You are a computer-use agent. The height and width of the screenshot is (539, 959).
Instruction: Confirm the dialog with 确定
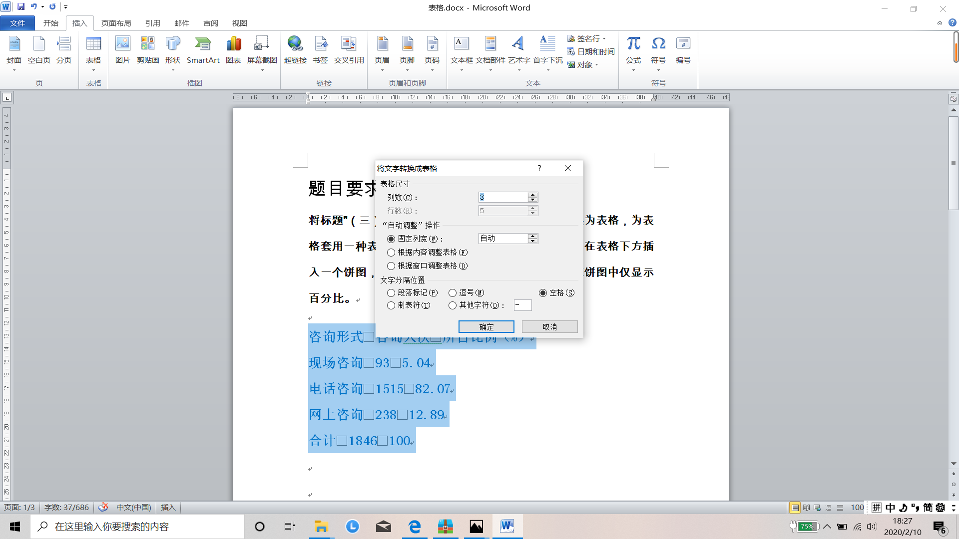pos(486,326)
